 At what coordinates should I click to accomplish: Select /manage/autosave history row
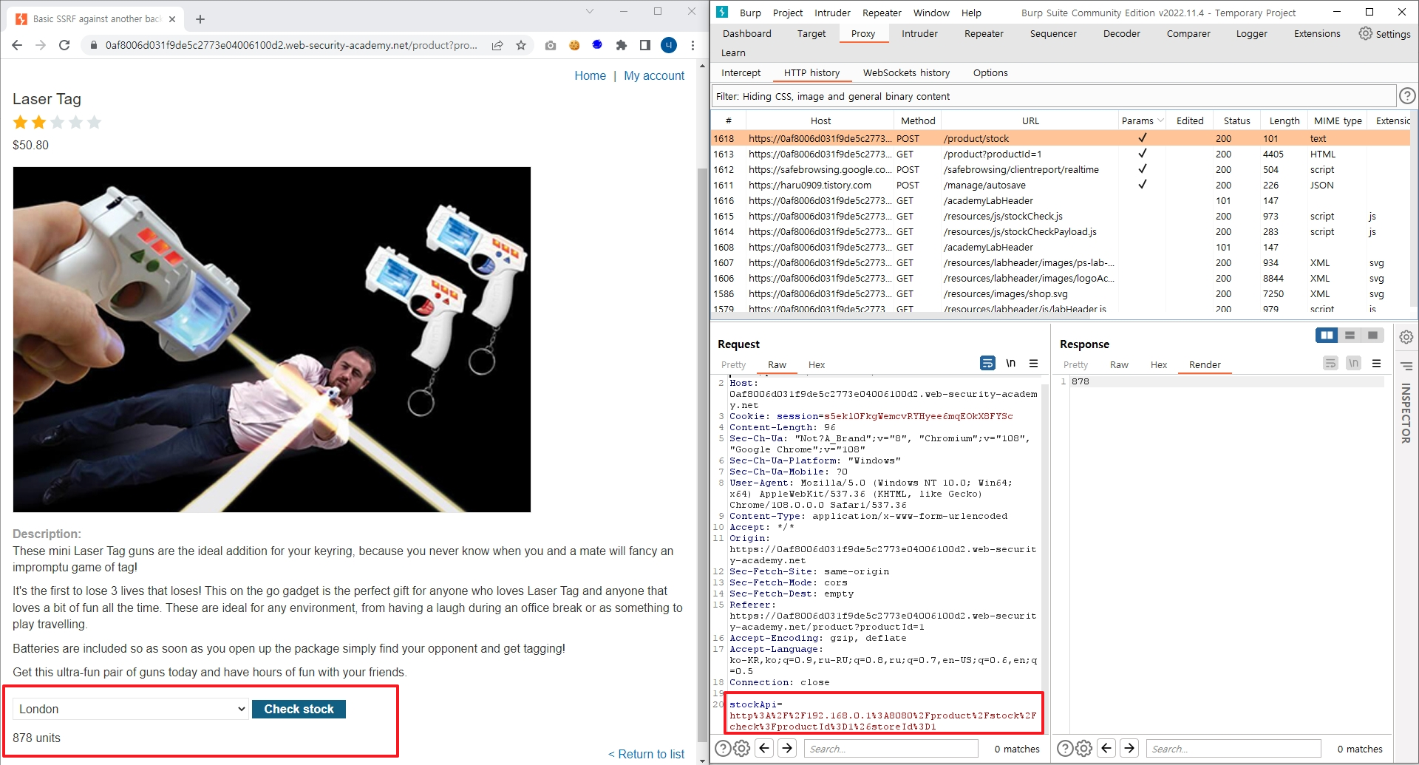point(1061,185)
